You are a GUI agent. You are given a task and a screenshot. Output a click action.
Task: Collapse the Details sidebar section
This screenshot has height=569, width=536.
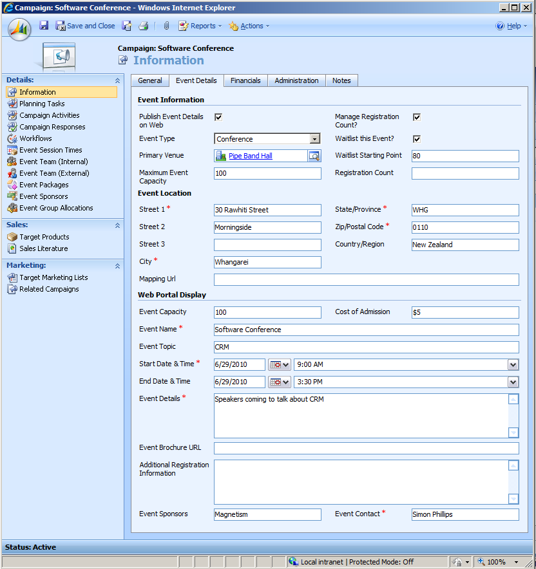pos(117,80)
